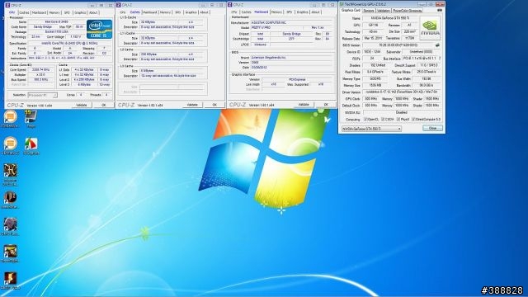Open the Fraps monitor shortcut on the desktop
Image resolution: width=528 pixels, height=297 pixels.
(31, 116)
